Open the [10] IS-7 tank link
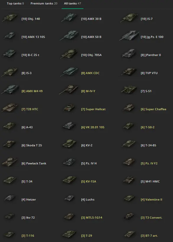173x242 pixels. coord(146,19)
